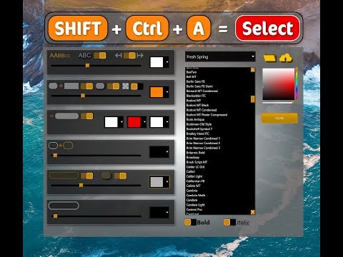Click the slider under the two outlined boxes

pyautogui.click(x=96, y=156)
